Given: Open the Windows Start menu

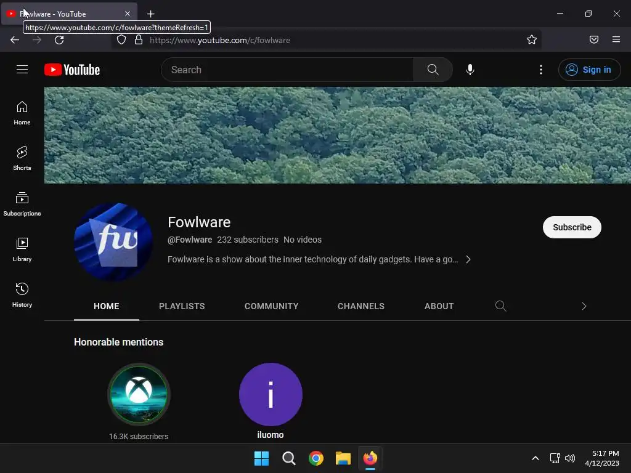Looking at the screenshot, I should 261,458.
